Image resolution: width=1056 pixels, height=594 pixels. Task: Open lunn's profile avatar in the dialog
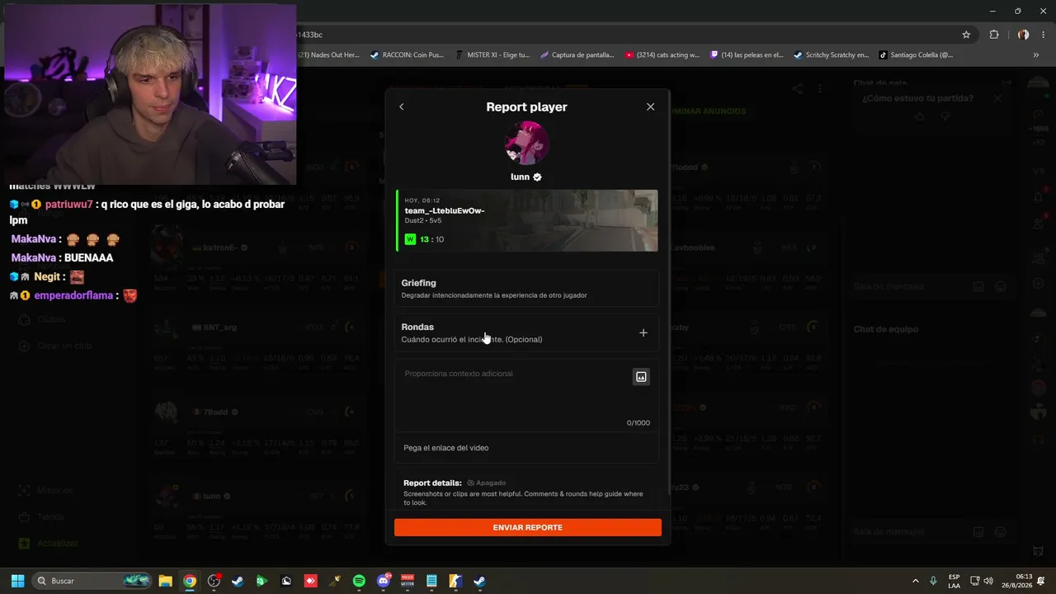(x=526, y=143)
